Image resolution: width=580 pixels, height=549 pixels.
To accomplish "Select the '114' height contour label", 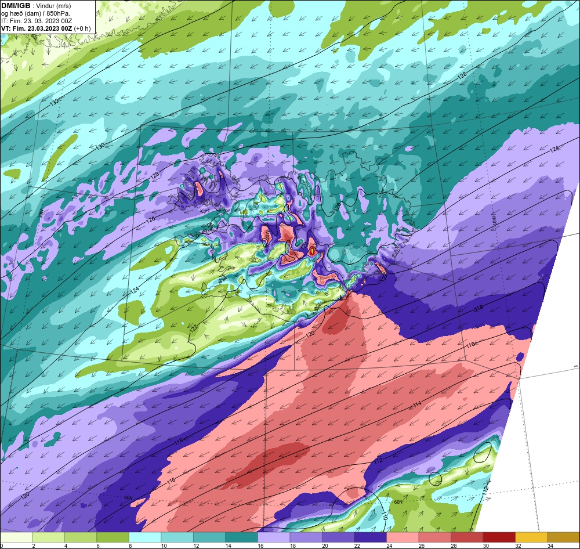I will click(x=417, y=404).
